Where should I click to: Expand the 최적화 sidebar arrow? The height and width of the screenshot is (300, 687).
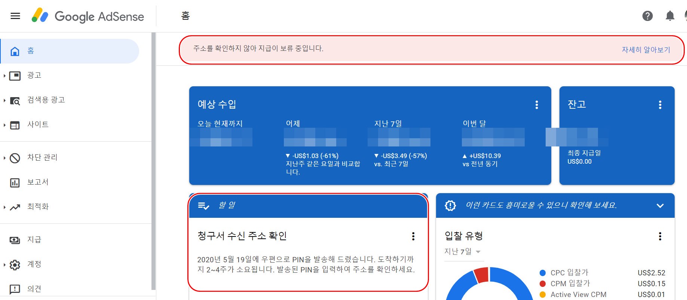click(x=4, y=207)
